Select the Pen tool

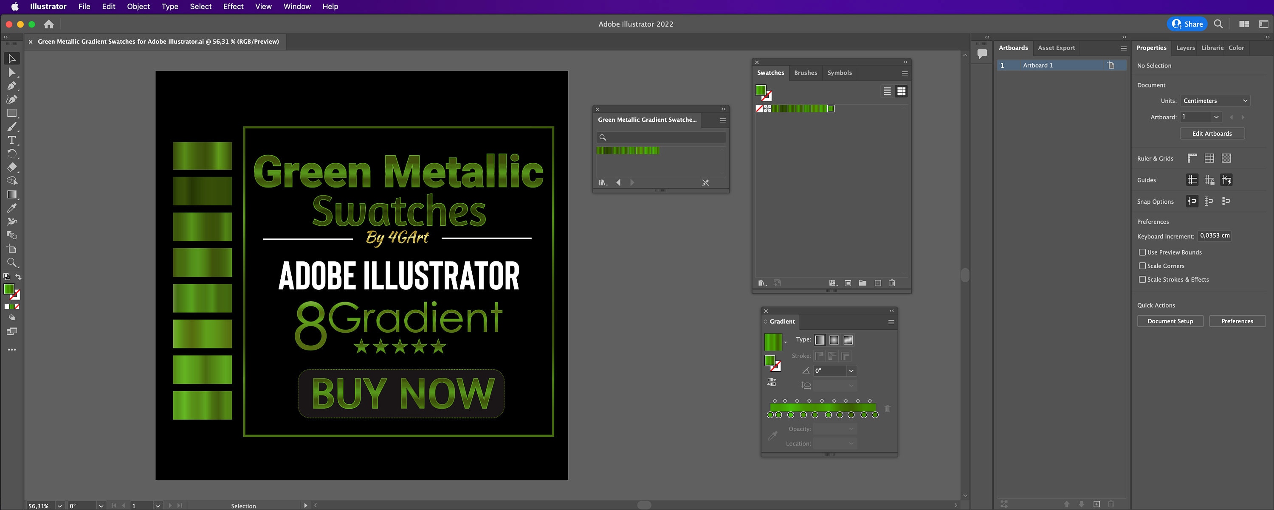pyautogui.click(x=11, y=85)
